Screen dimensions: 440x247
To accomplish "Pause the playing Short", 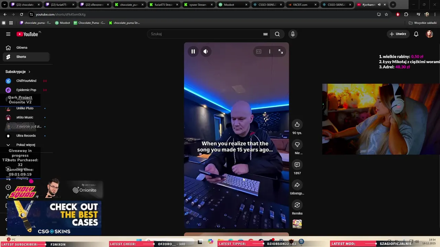I will [x=193, y=51].
